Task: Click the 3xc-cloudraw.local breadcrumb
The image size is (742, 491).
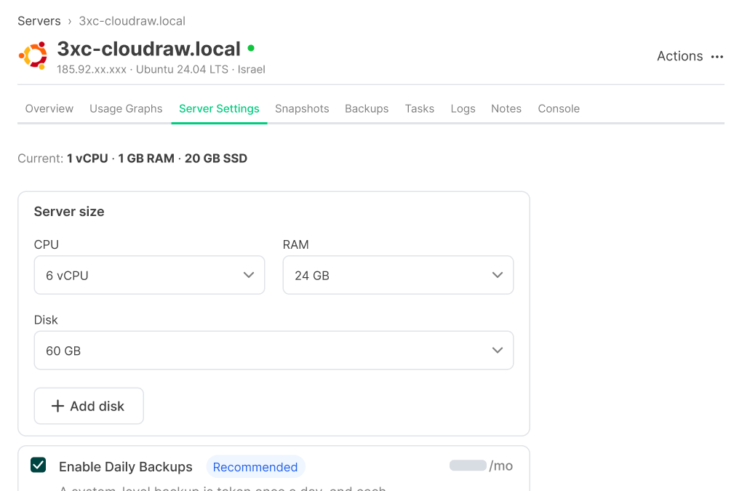Action: pos(132,21)
